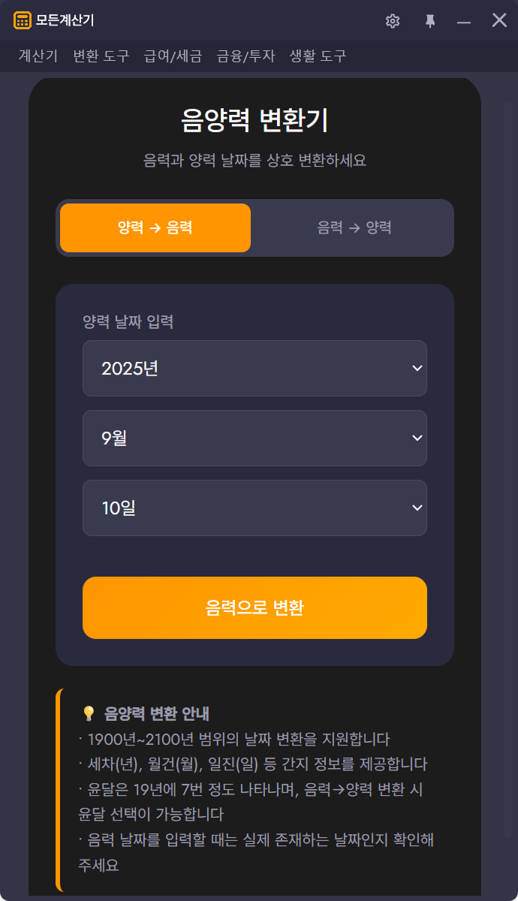Click the vertical scrollbar on the right edge
Viewport: 518px width, 901px height.
(x=508, y=450)
